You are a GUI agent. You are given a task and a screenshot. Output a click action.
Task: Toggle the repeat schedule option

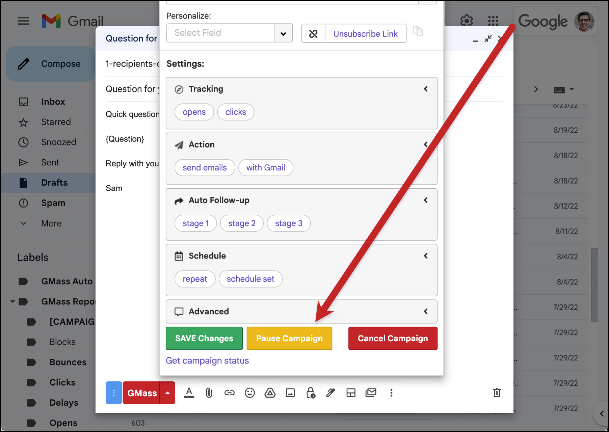click(x=195, y=279)
